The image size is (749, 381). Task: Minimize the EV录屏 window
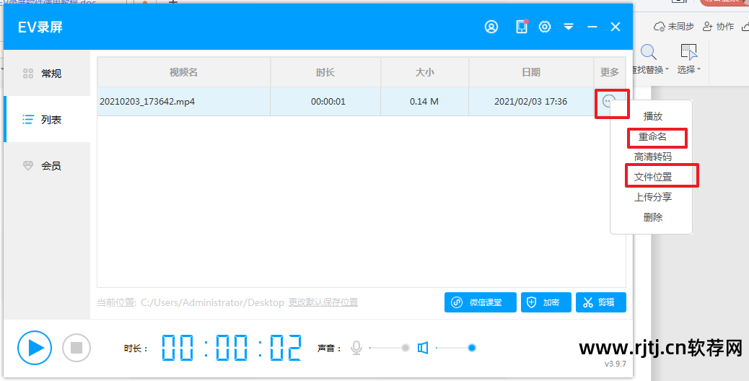[x=592, y=27]
